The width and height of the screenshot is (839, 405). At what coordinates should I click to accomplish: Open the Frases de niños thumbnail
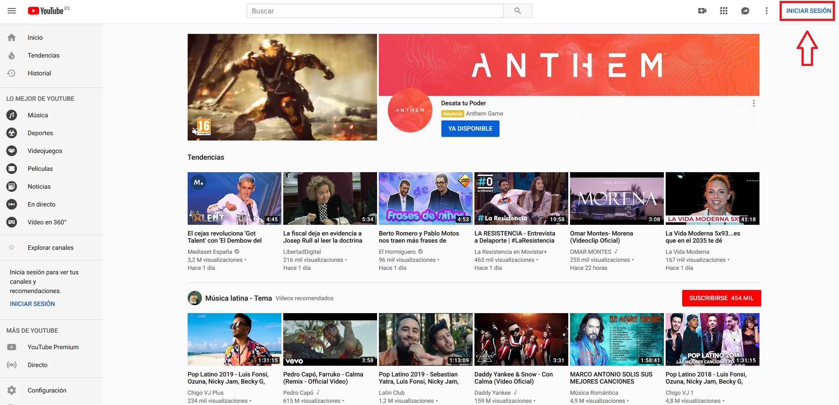[x=426, y=198]
